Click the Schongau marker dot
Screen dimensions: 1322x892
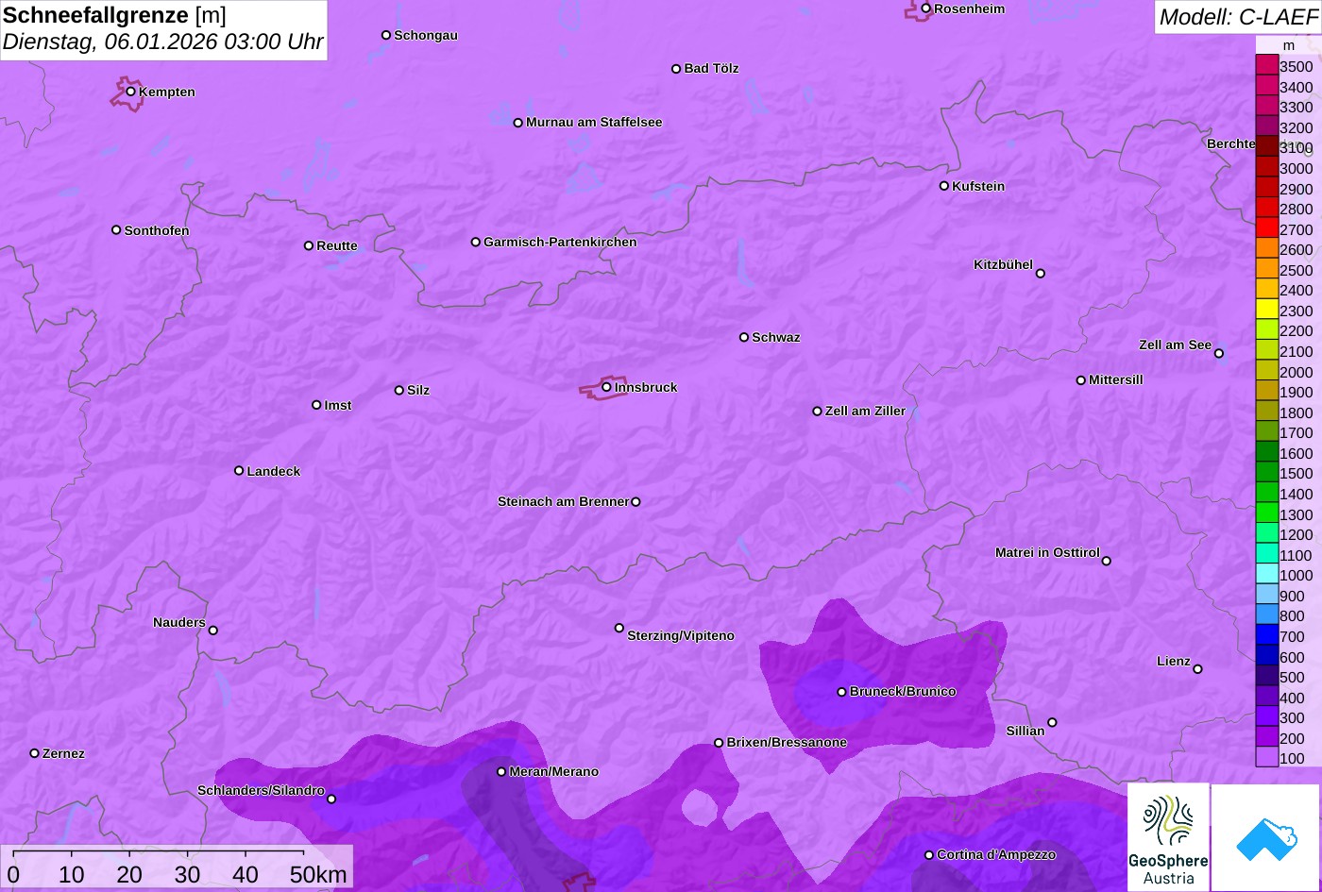coord(386,35)
